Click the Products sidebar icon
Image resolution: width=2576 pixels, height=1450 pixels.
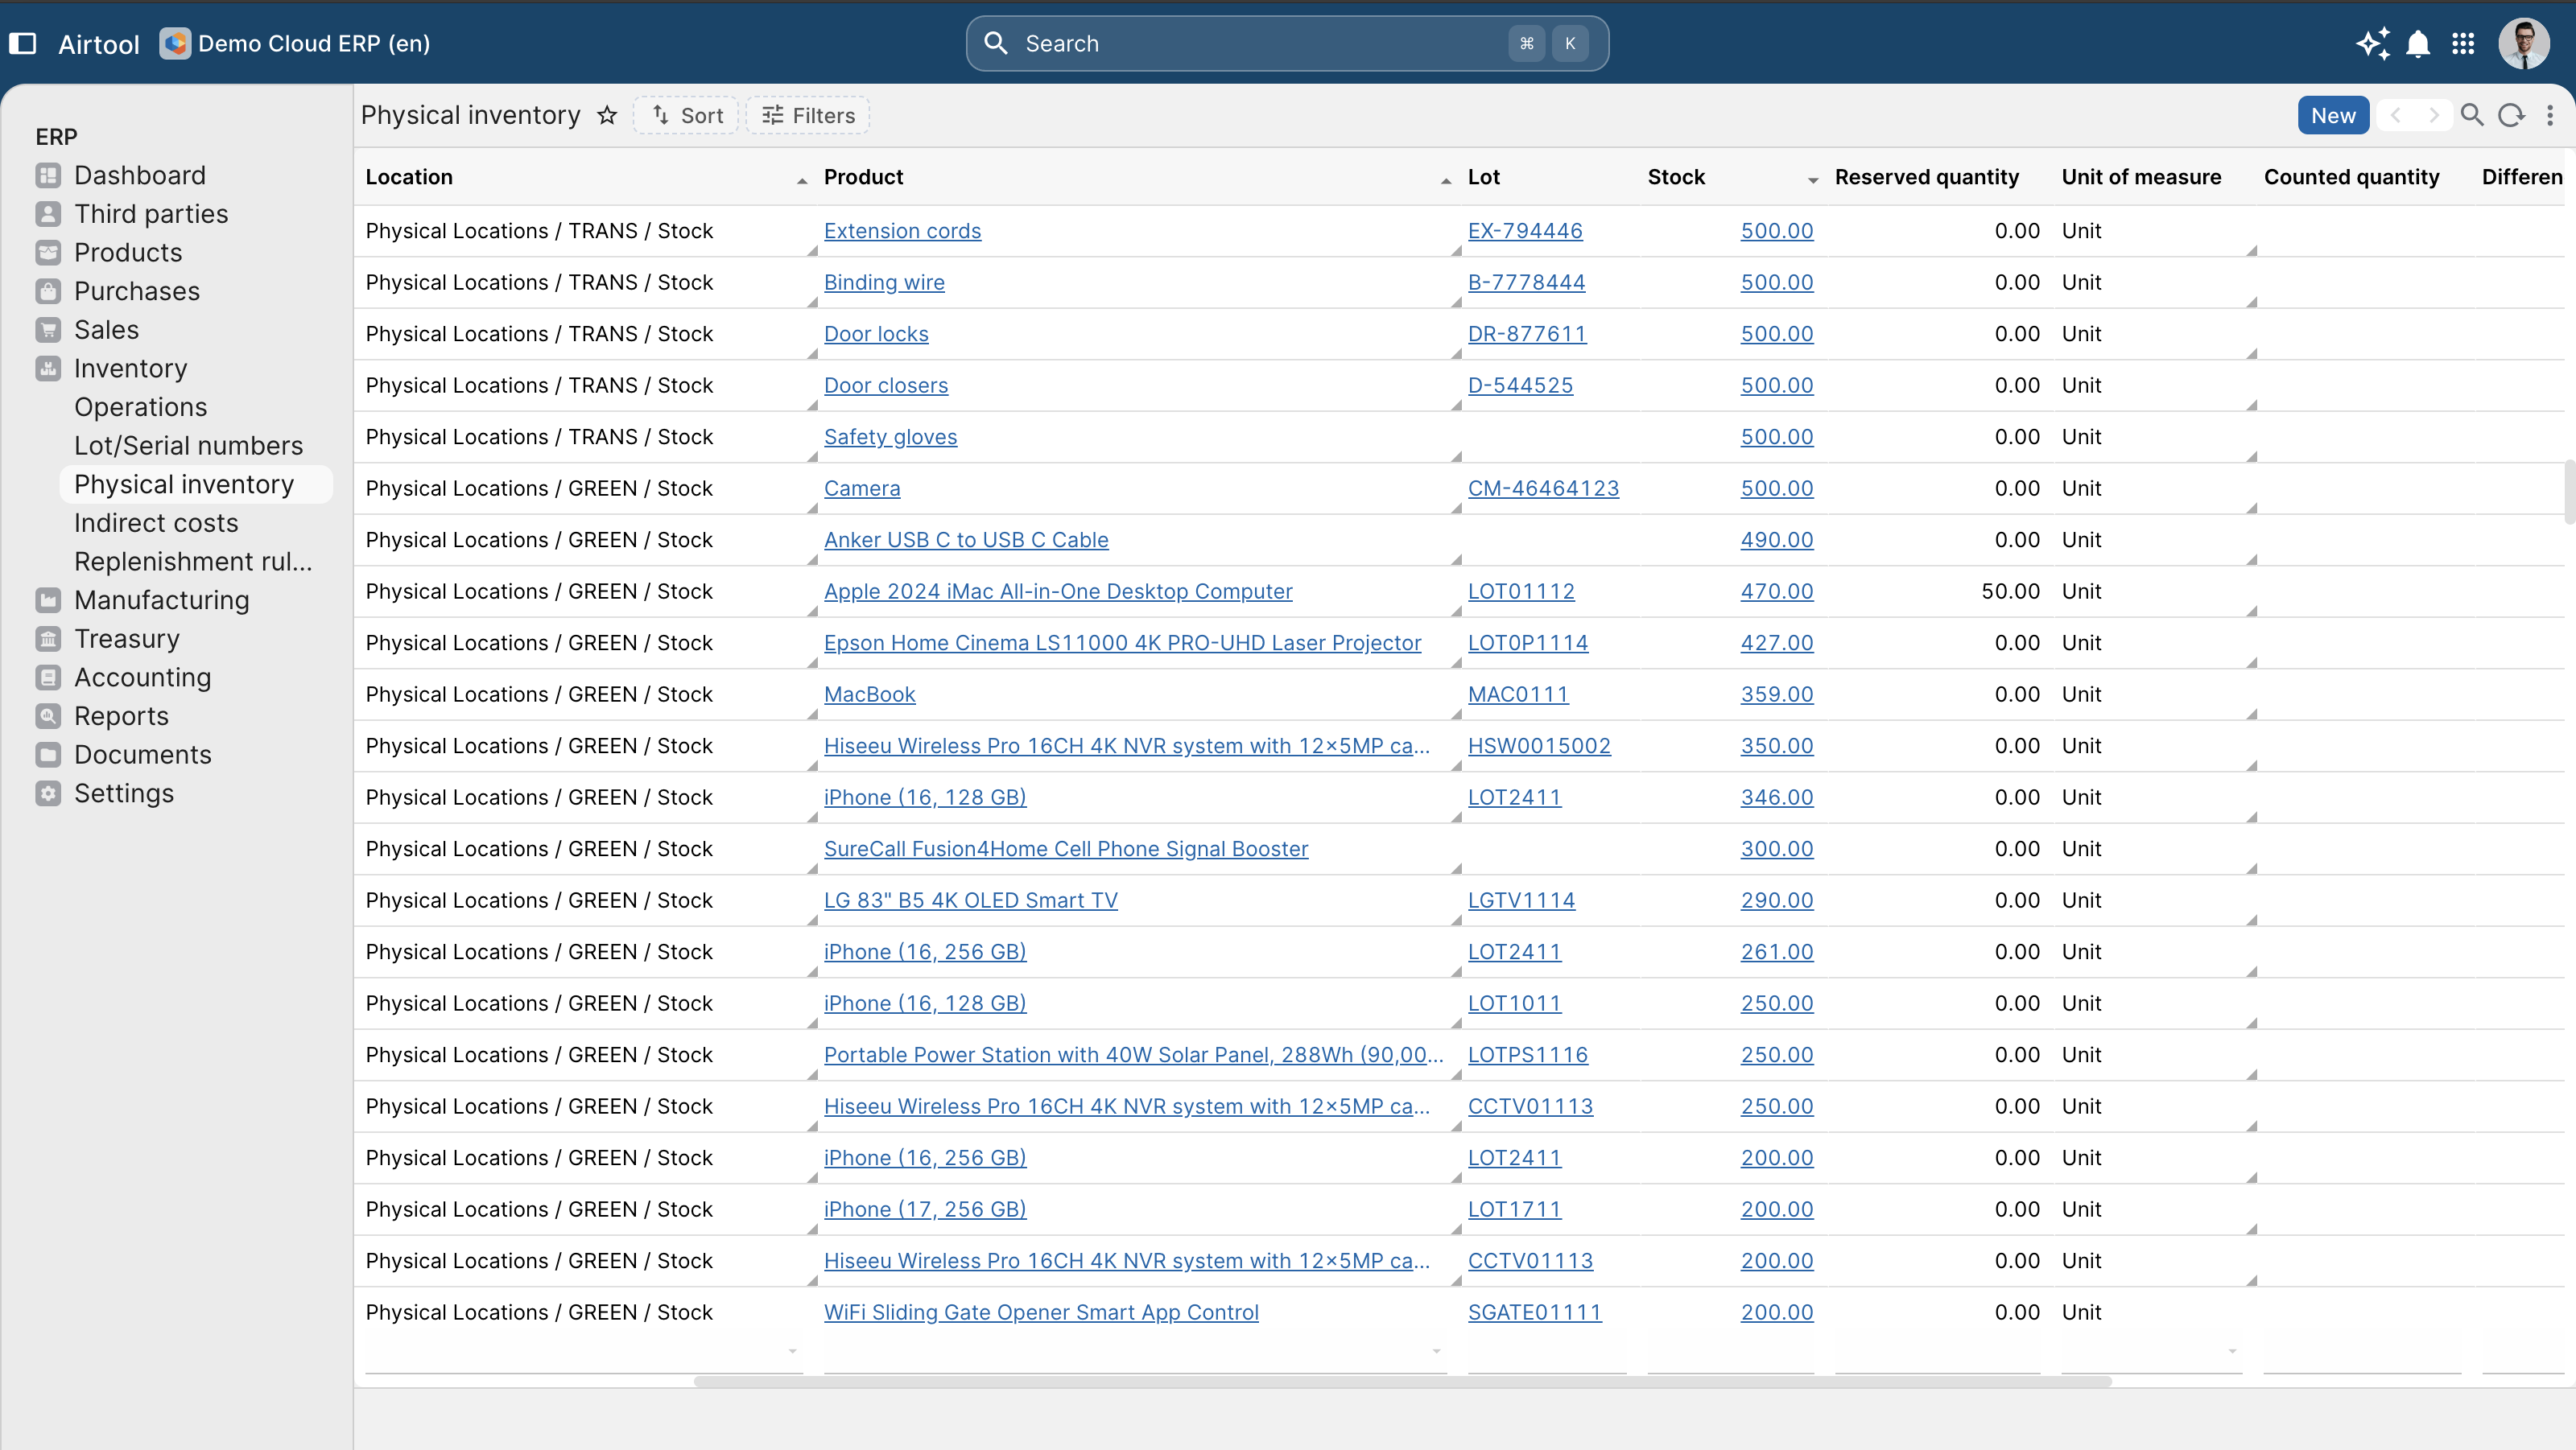[48, 252]
